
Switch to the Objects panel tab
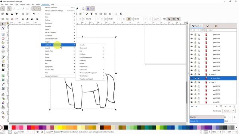(197, 26)
